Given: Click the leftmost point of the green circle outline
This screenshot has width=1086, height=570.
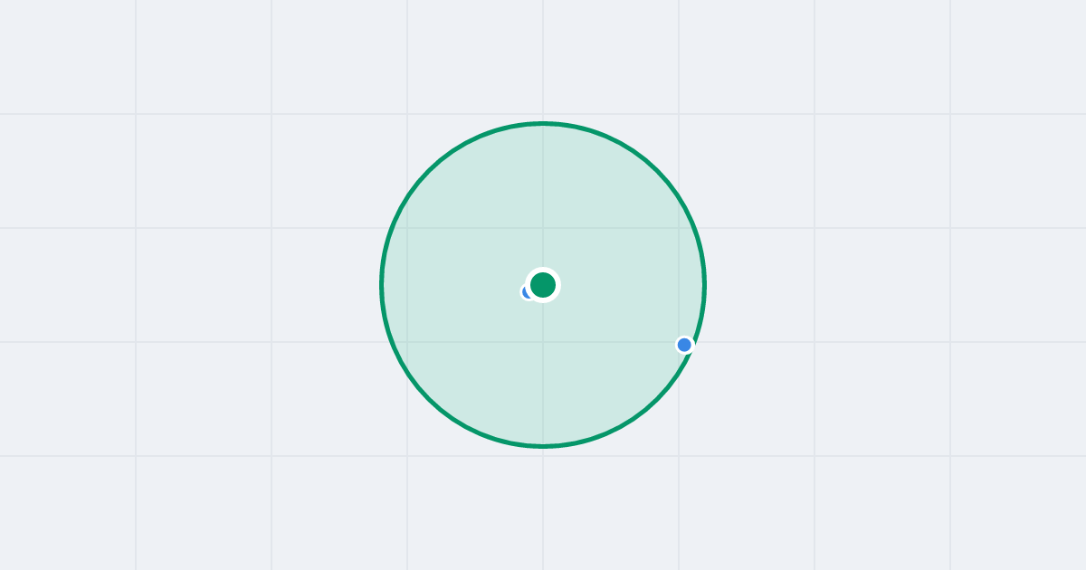Looking at the screenshot, I should coord(382,285).
